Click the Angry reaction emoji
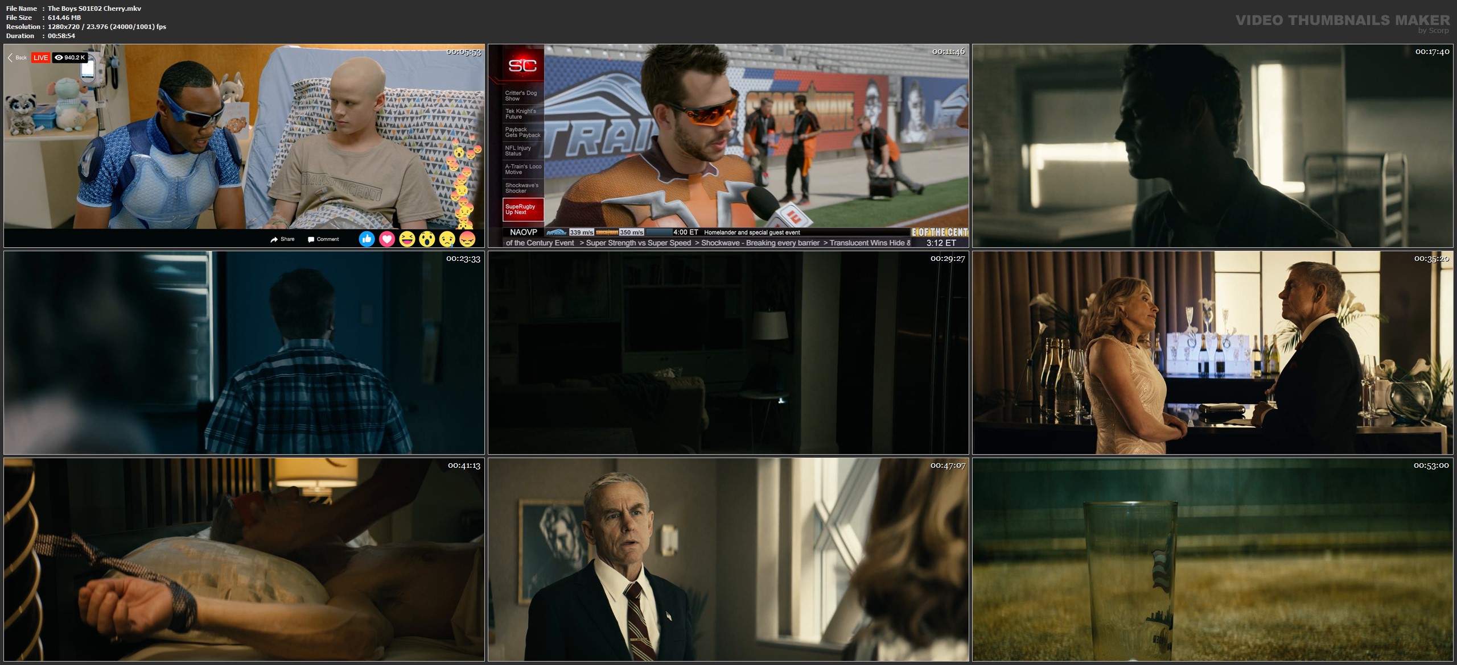Image resolution: width=1457 pixels, height=665 pixels. 467,239
